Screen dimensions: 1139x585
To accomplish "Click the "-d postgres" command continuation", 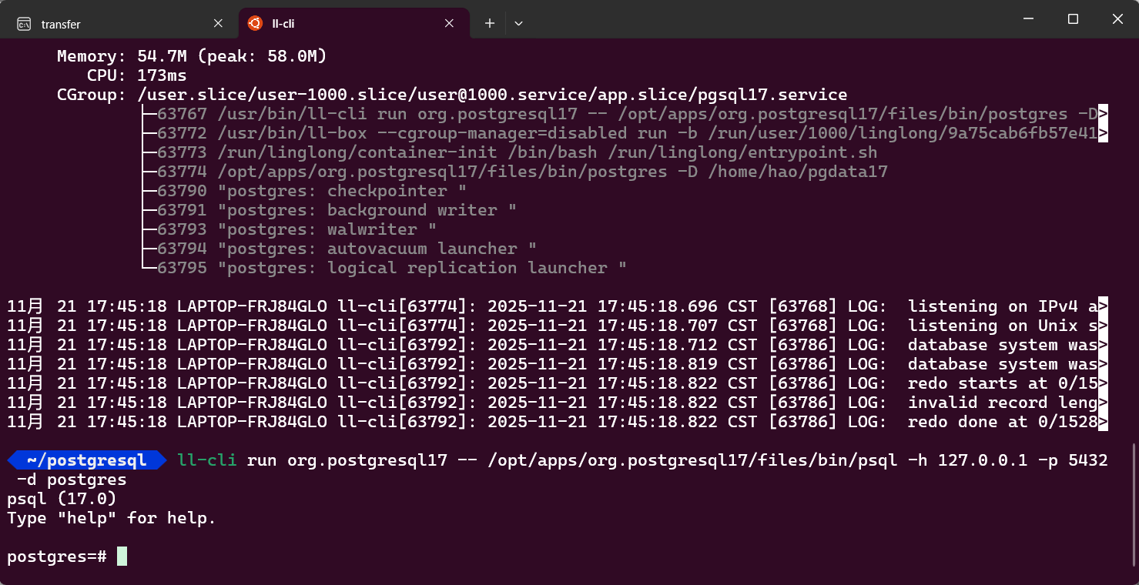I will point(72,480).
